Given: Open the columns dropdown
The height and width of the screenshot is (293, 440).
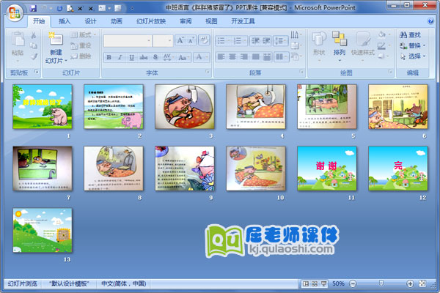Looking at the screenshot, I should [281, 57].
